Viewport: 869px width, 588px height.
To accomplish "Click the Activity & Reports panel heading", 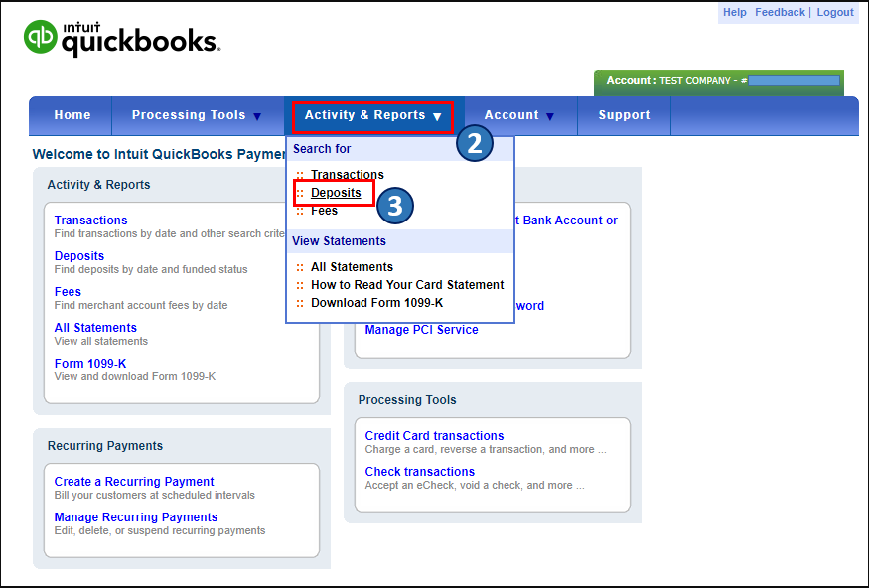I will tap(98, 185).
